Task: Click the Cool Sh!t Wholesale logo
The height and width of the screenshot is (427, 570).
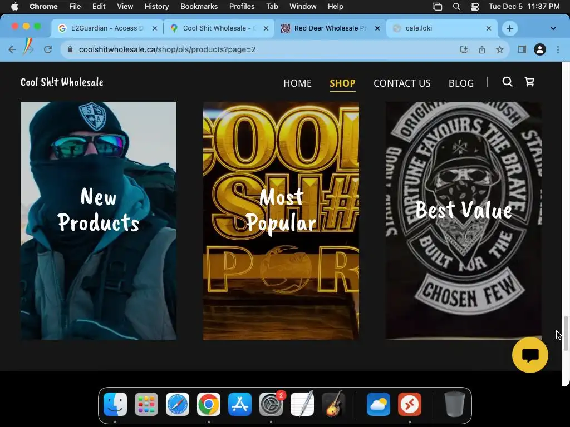Action: click(x=62, y=82)
